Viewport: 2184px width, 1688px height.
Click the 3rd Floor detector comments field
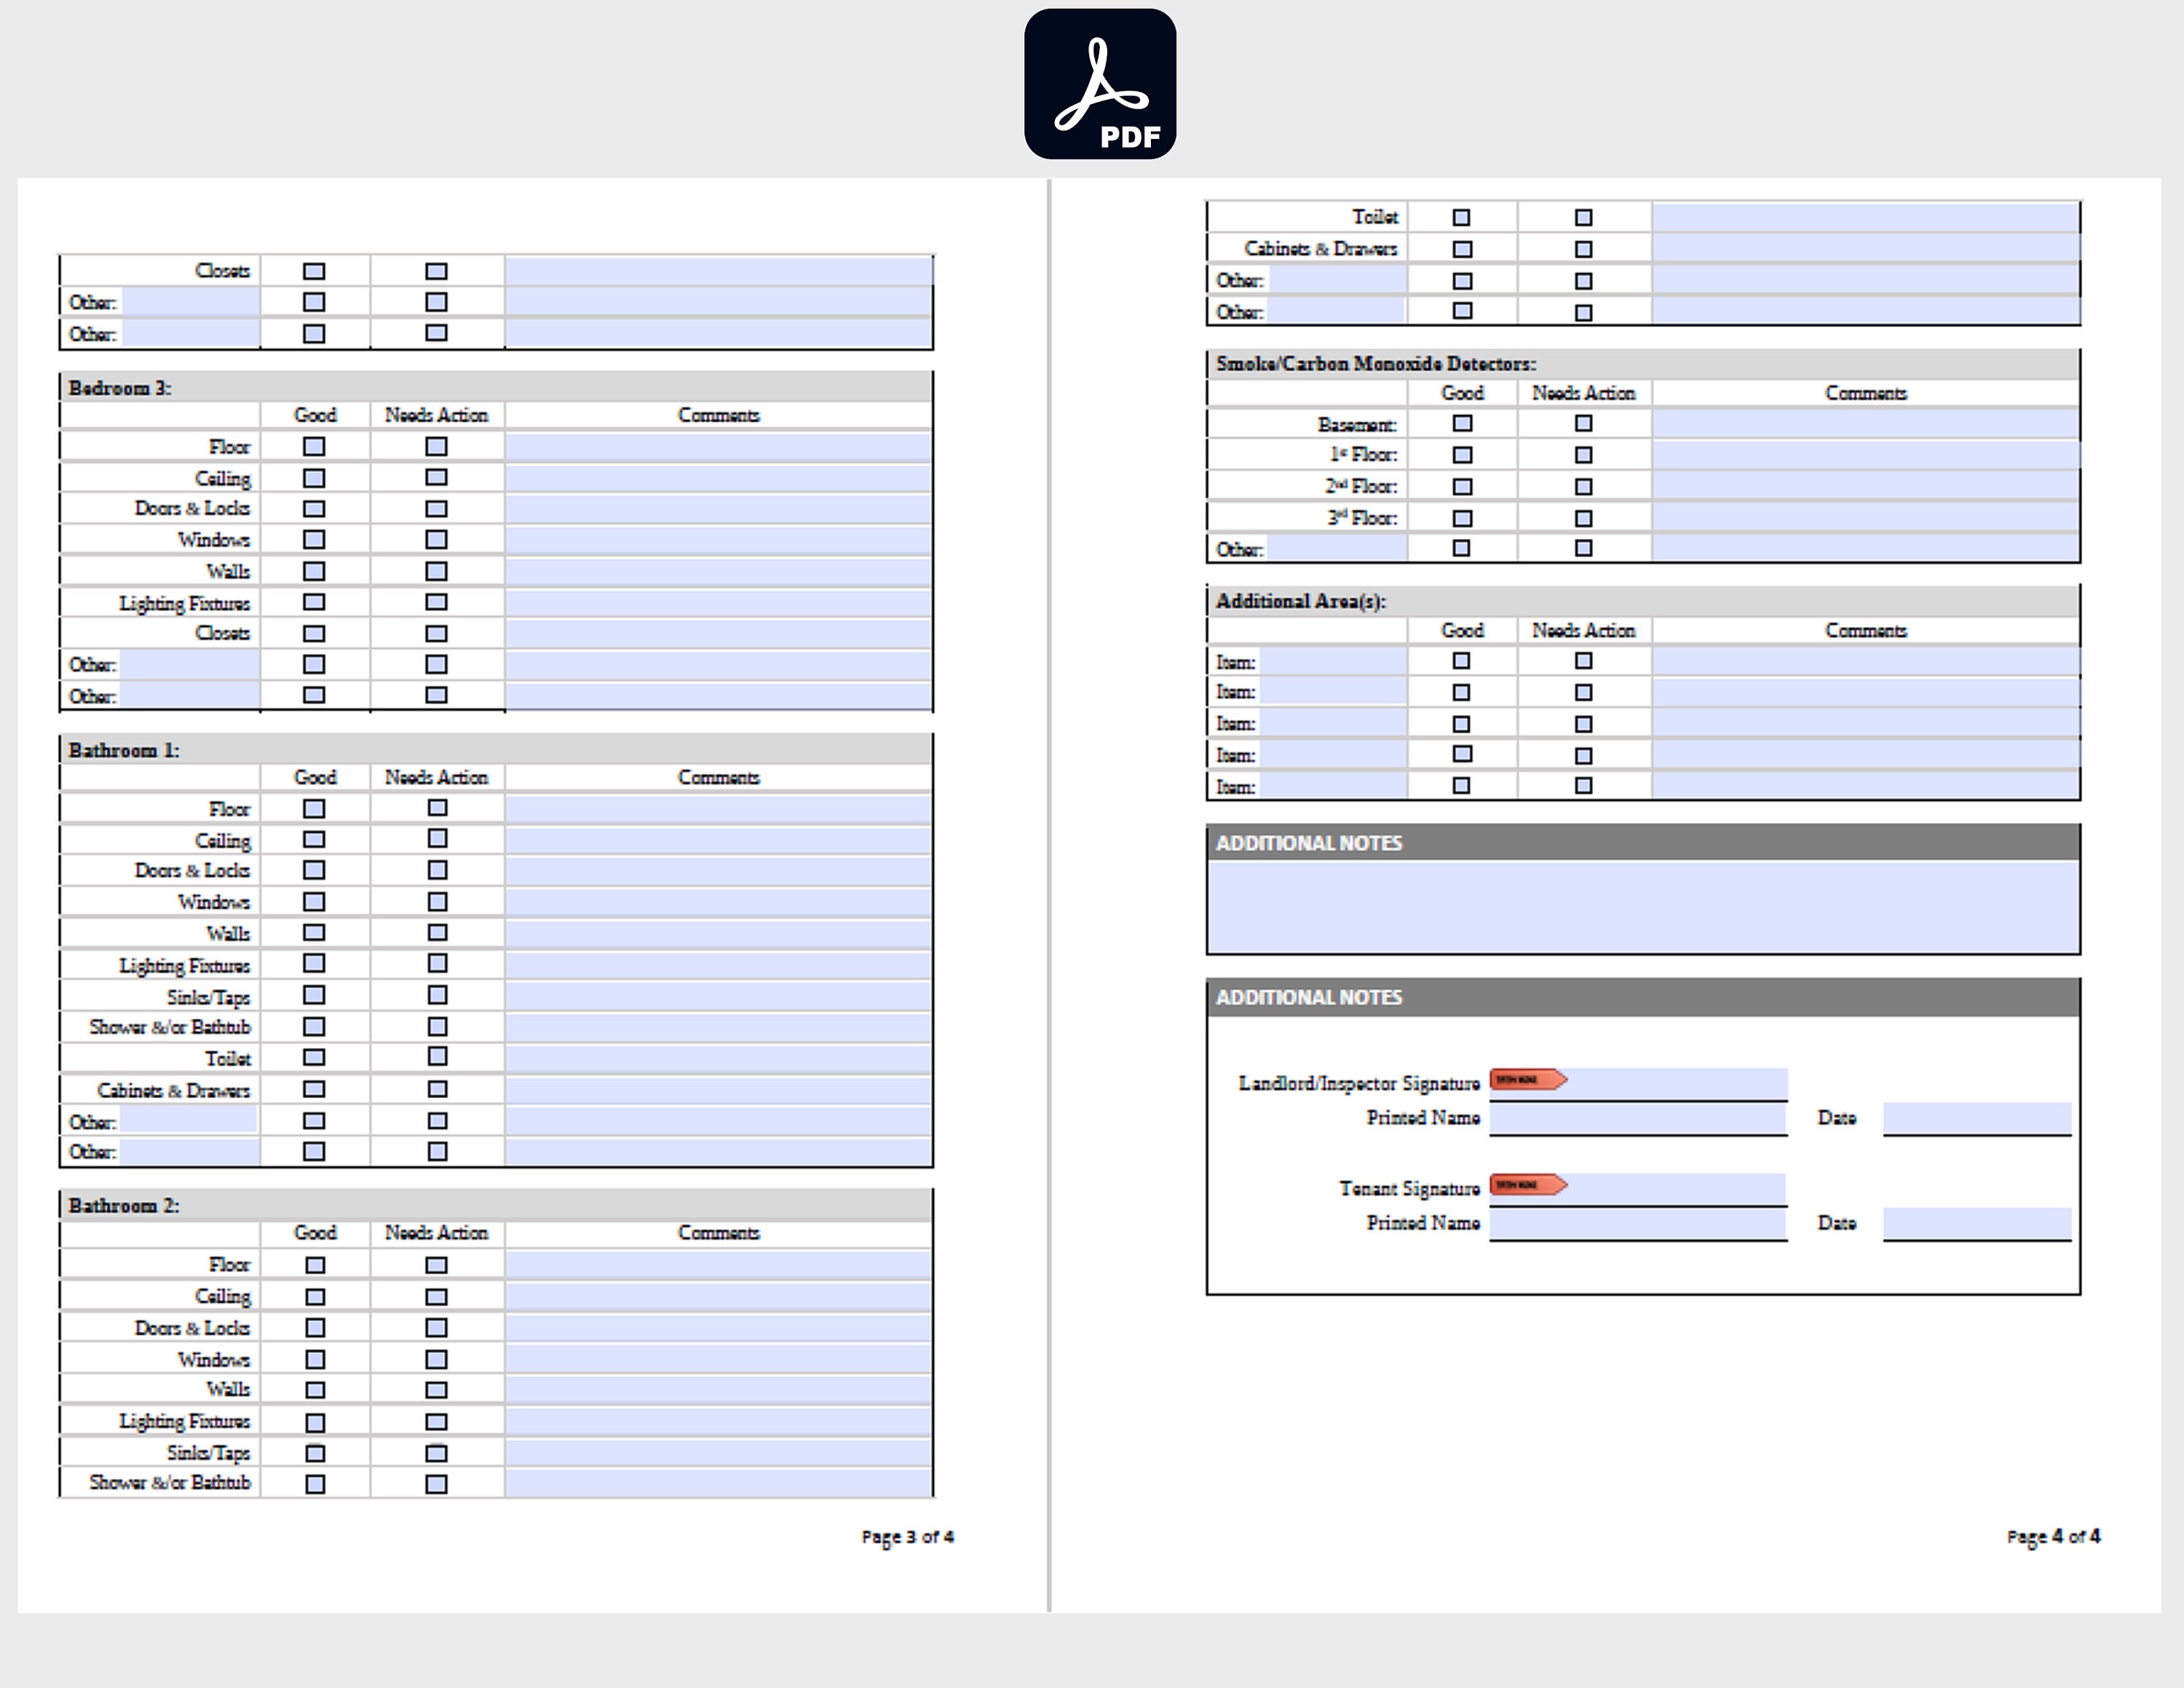point(1865,518)
